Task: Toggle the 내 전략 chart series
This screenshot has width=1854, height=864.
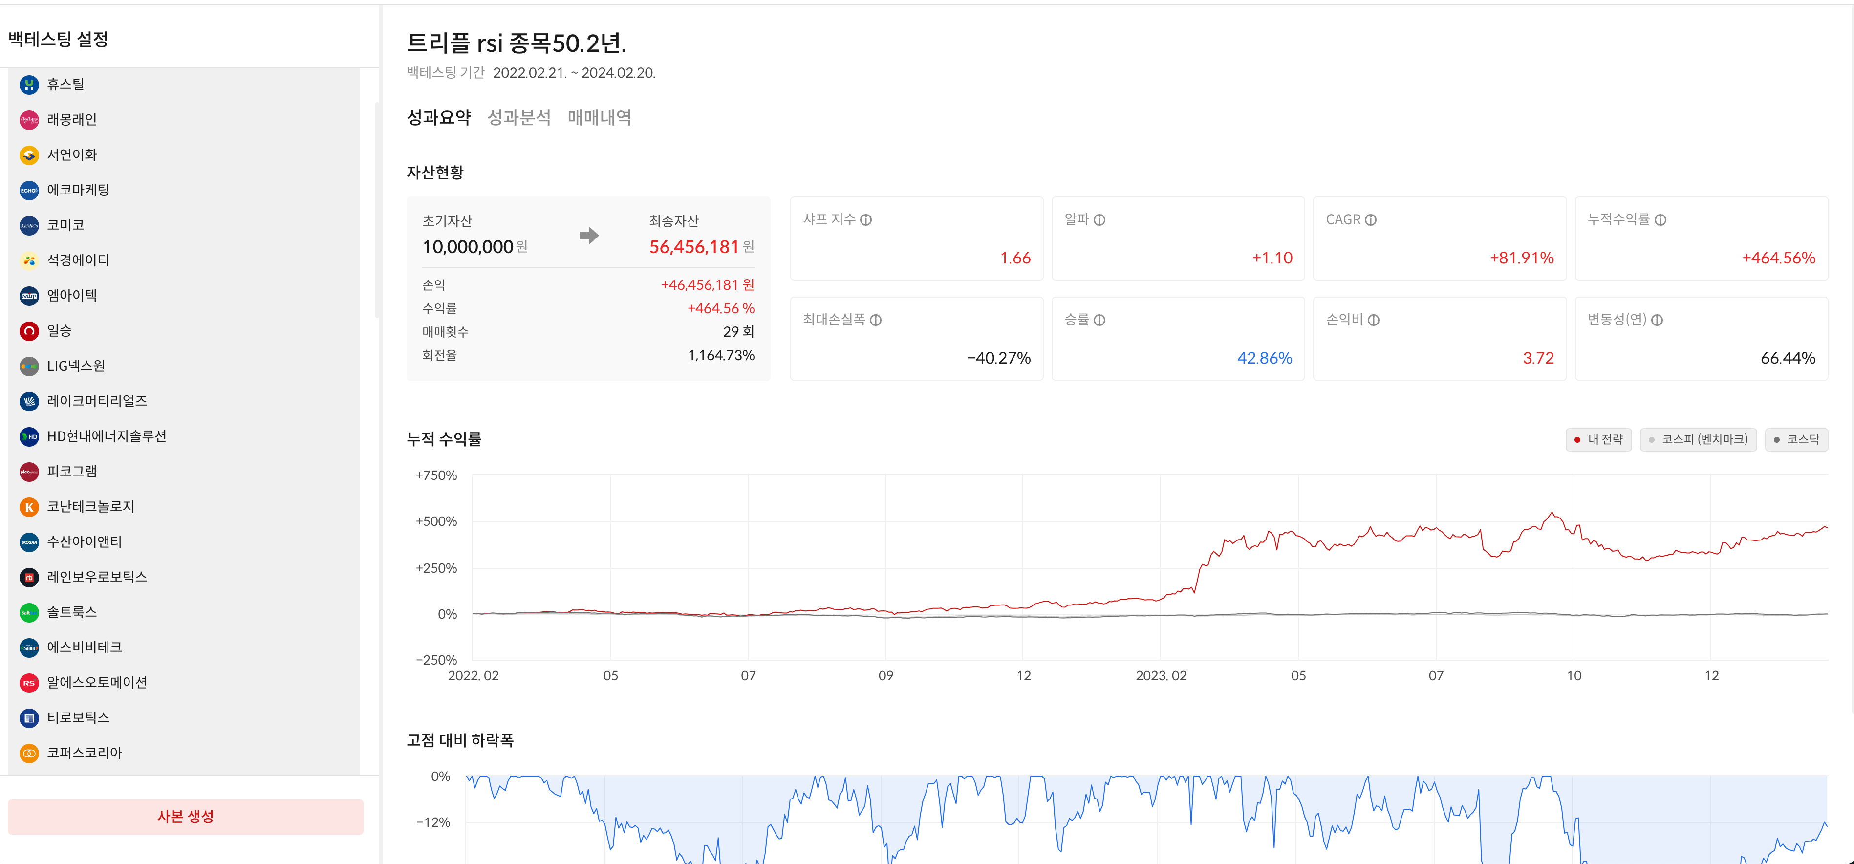Action: (x=1598, y=440)
